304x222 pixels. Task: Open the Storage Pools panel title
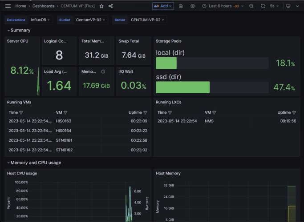pos(169,41)
